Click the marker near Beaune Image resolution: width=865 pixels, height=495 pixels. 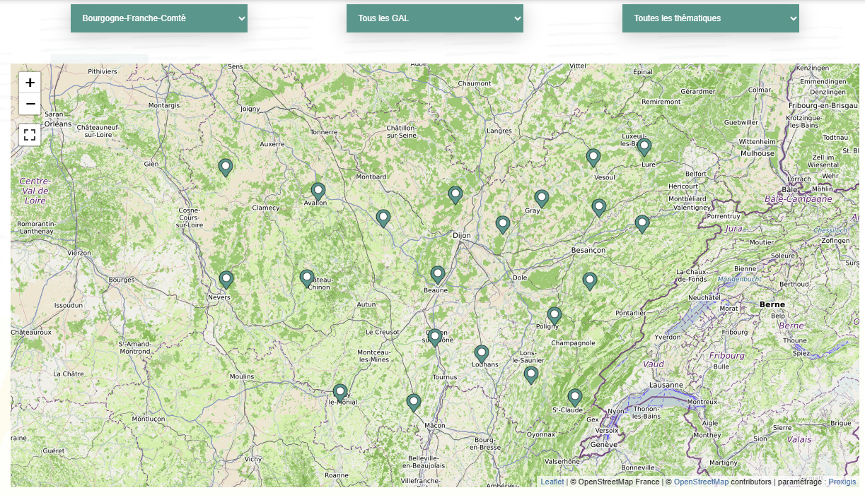point(438,274)
